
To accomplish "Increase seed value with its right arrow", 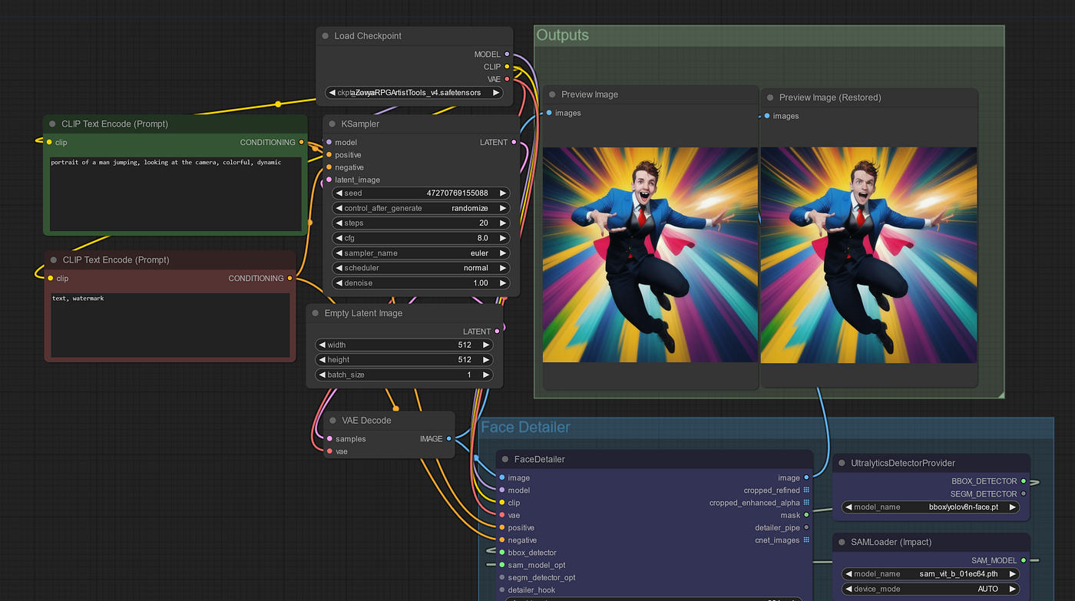I will pos(503,193).
